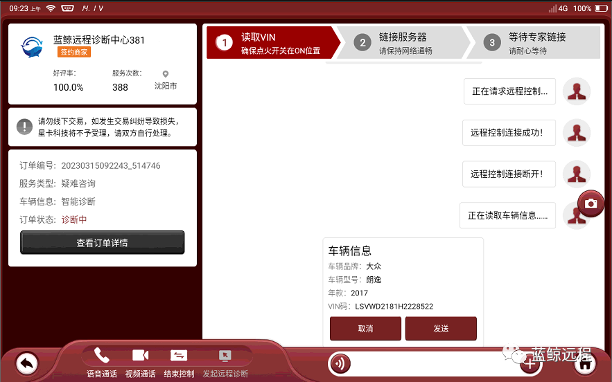This screenshot has width=612, height=382.
Task: Tap the blue whale shop logo
Action: click(32, 47)
